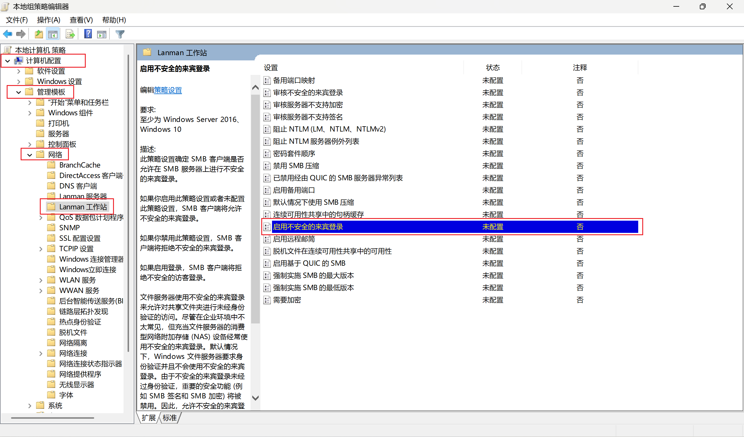The image size is (744, 437).
Task: Expand the 系统 folder node
Action: [30, 406]
